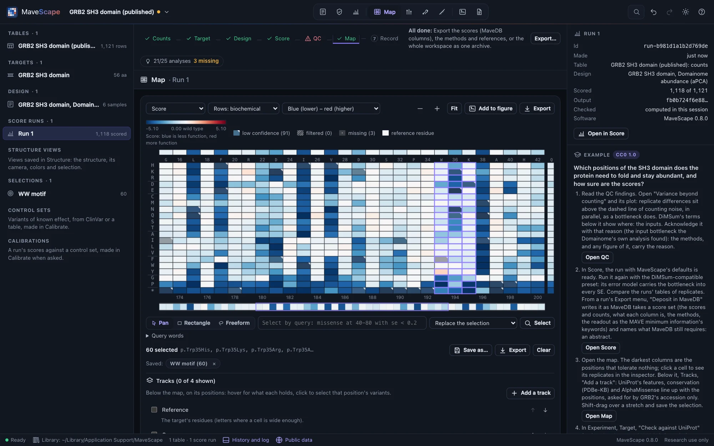Open the Score value dropdown above the map
This screenshot has height=446, width=714.
176,109
